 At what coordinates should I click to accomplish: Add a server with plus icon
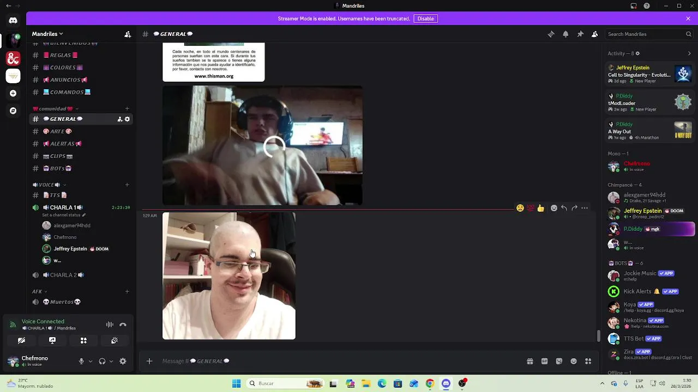pos(13,93)
